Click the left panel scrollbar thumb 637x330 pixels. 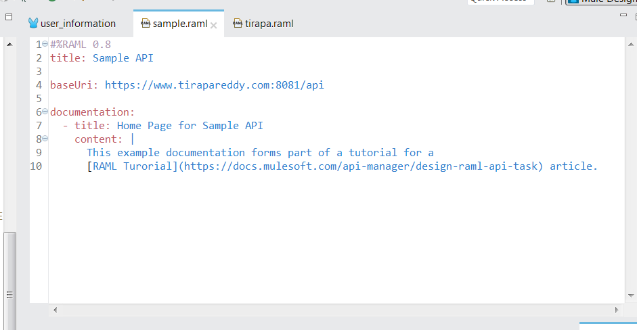click(9, 281)
